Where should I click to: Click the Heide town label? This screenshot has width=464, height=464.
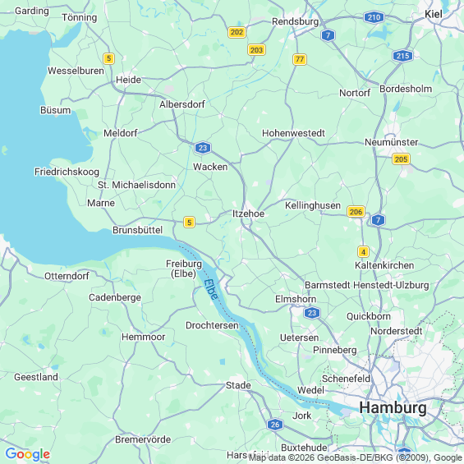128,80
